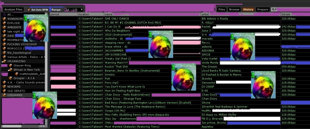The image size is (310, 129).
Task: Open the late night crate icon
Action: (4, 32)
